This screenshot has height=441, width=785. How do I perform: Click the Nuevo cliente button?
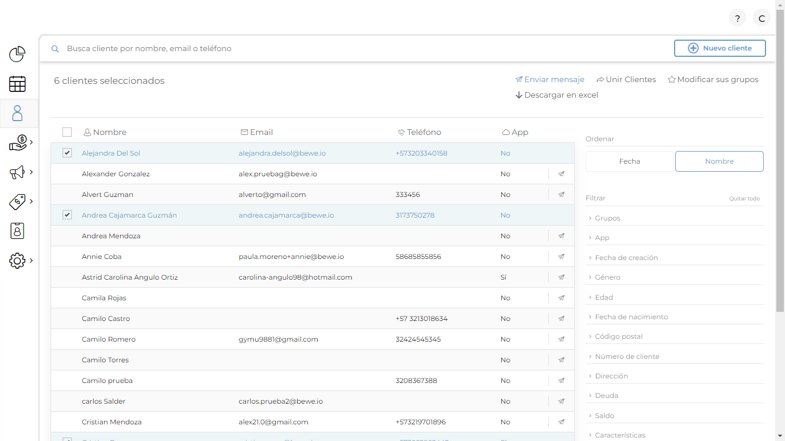coord(720,48)
